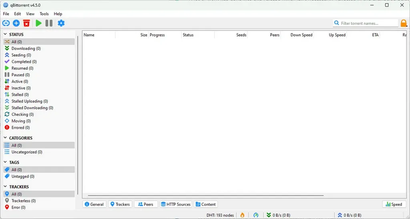The height and width of the screenshot is (219, 410).
Task: Open the View menu
Action: pos(30,14)
